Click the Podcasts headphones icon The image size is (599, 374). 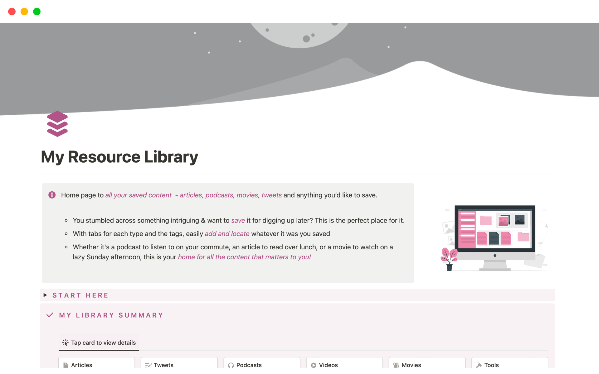coord(231,365)
